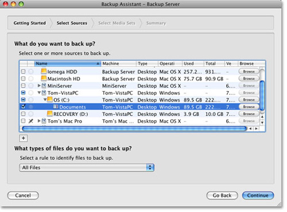Image resolution: width=287 pixels, height=212 pixels.
Task: Click the tools status icon beside Tom's Mac Pro
Action: (31, 121)
